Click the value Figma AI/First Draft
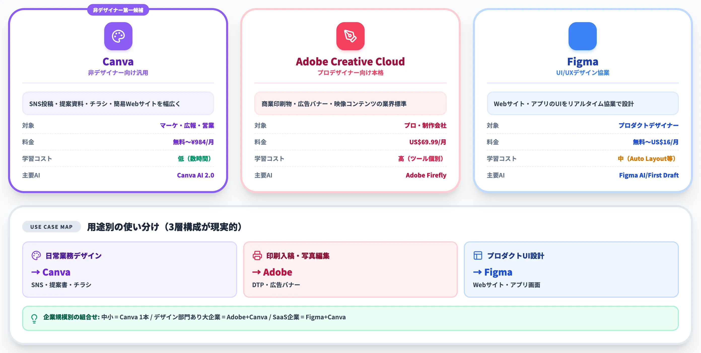Screen dimensions: 701x353 click(x=649, y=175)
